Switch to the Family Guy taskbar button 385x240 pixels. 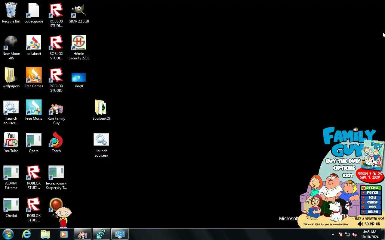[x=83, y=234]
